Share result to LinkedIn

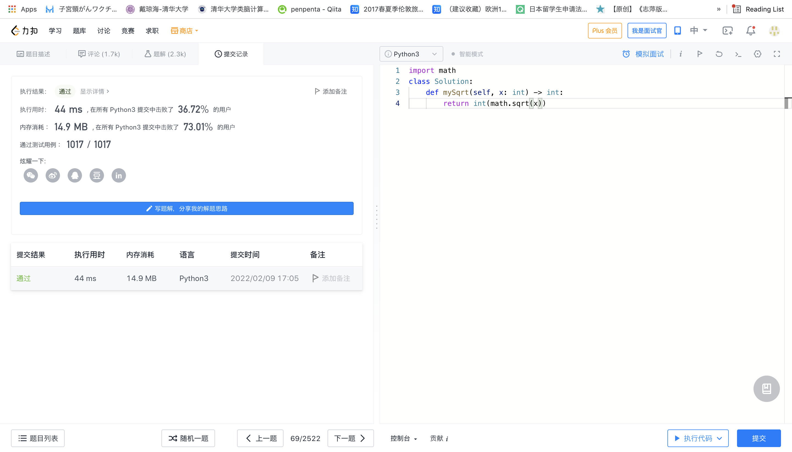click(119, 175)
